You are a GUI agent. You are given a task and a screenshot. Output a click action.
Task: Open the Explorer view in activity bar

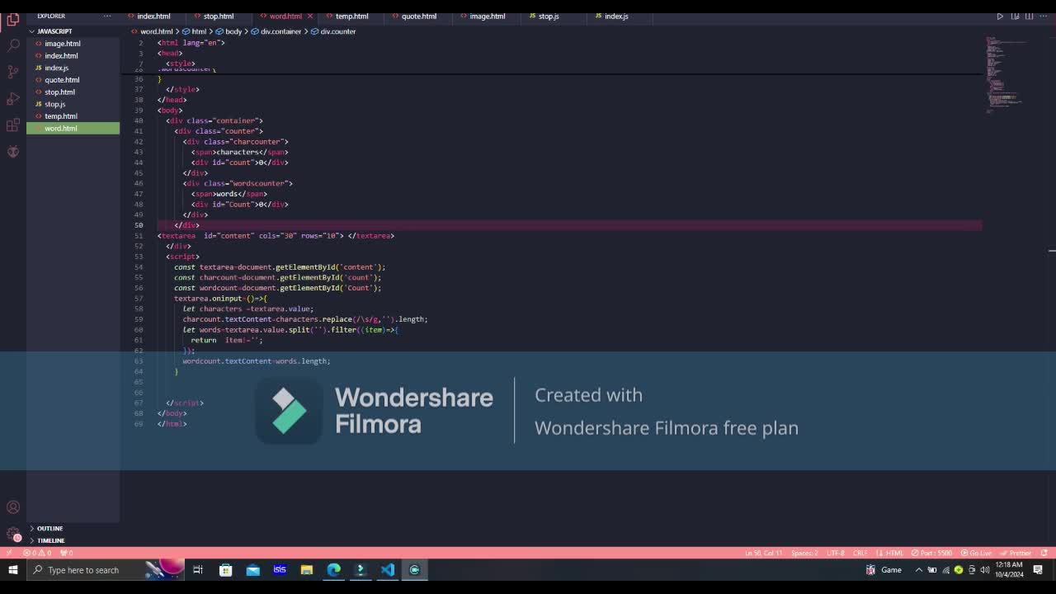(x=13, y=19)
